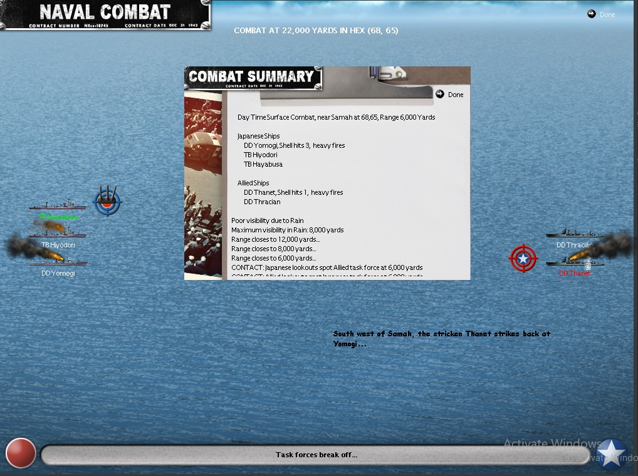Viewport: 638px width, 476px height.
Task: Click the arrow icon beside Combat Summary Done
Action: click(x=440, y=95)
